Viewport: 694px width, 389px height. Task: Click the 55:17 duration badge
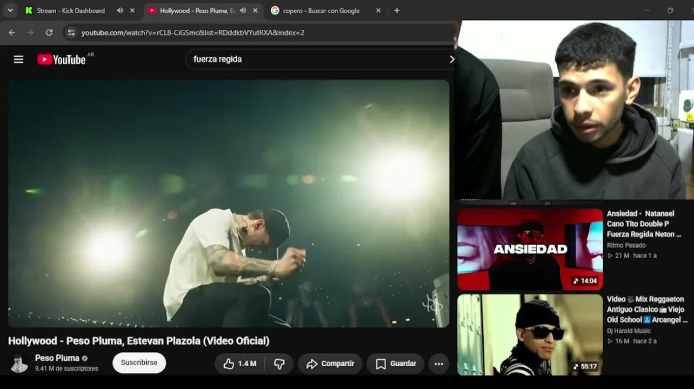(x=585, y=366)
